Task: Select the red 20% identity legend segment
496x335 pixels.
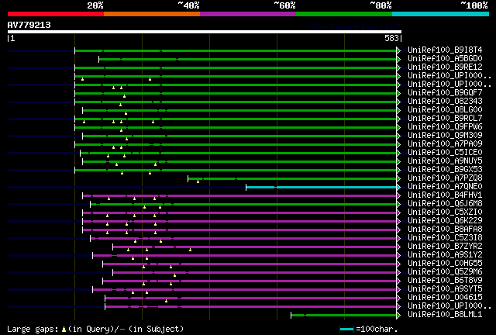Action: click(x=56, y=14)
